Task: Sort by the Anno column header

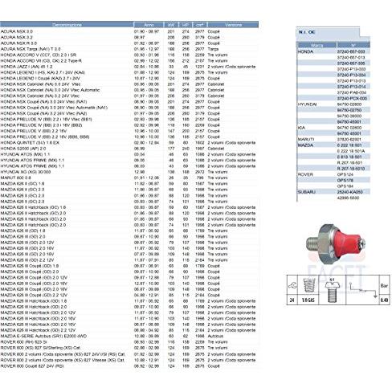Action: click(x=149, y=25)
